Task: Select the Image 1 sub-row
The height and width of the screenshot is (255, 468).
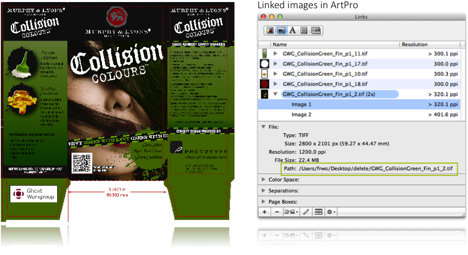Action: click(358, 104)
